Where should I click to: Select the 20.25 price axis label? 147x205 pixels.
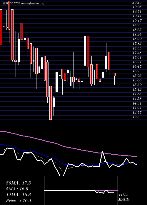click(137, 2)
